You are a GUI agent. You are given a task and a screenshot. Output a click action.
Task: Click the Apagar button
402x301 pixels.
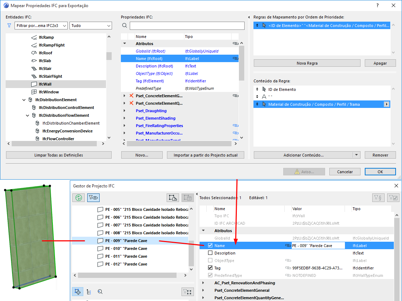click(x=380, y=63)
